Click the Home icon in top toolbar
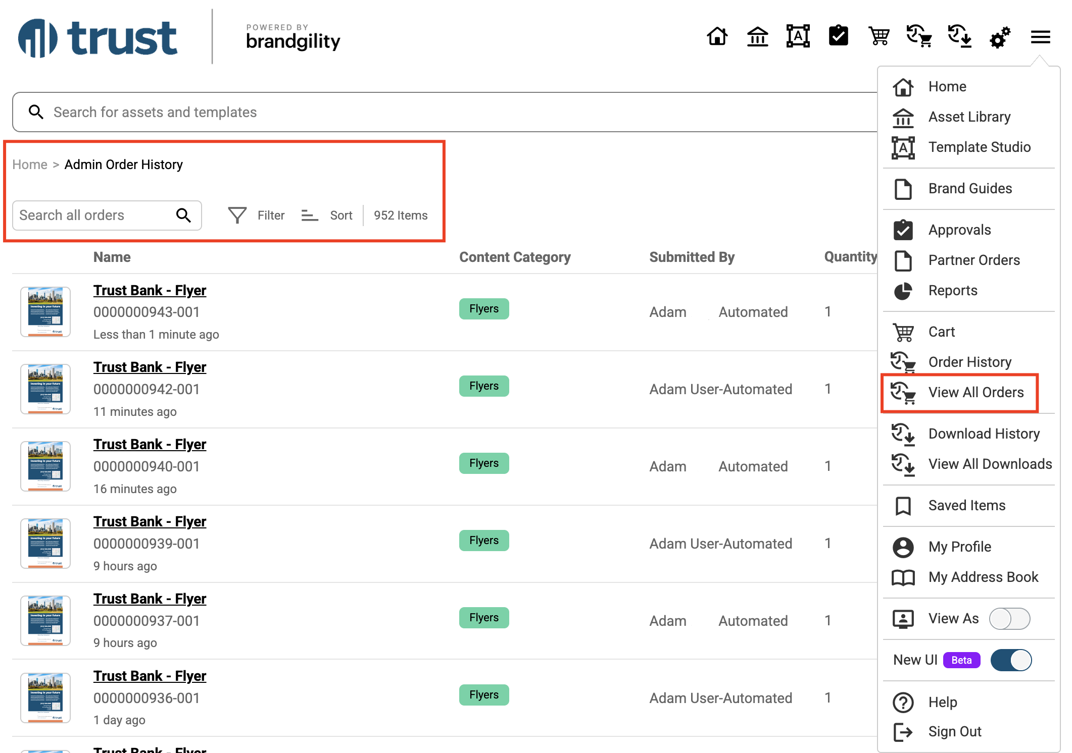The height and width of the screenshot is (753, 1072). pyautogui.click(x=717, y=36)
